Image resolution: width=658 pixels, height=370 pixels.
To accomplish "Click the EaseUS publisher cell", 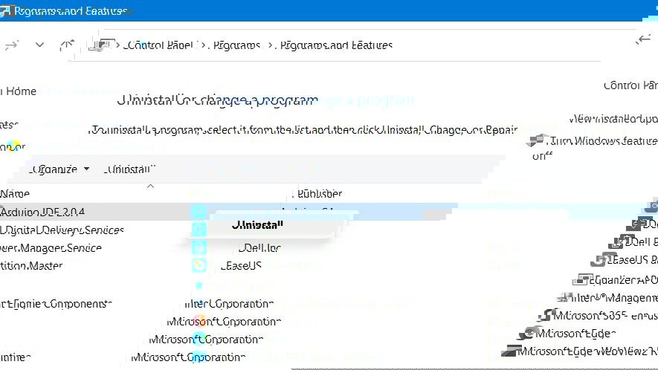I will [241, 265].
